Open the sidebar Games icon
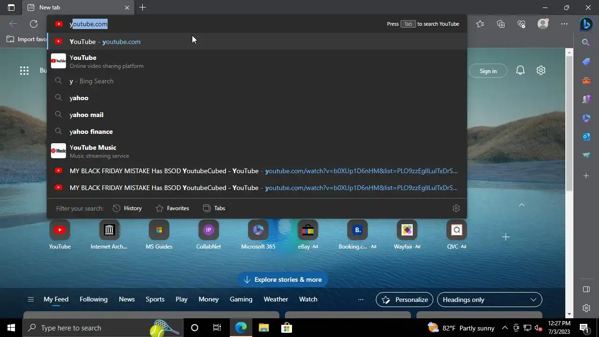The image size is (599, 337). (x=586, y=99)
